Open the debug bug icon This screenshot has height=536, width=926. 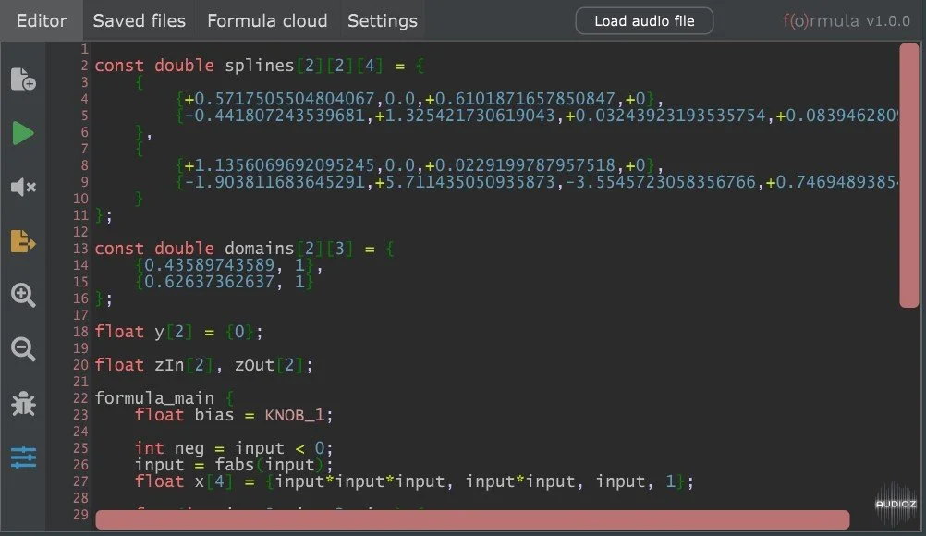tap(23, 403)
